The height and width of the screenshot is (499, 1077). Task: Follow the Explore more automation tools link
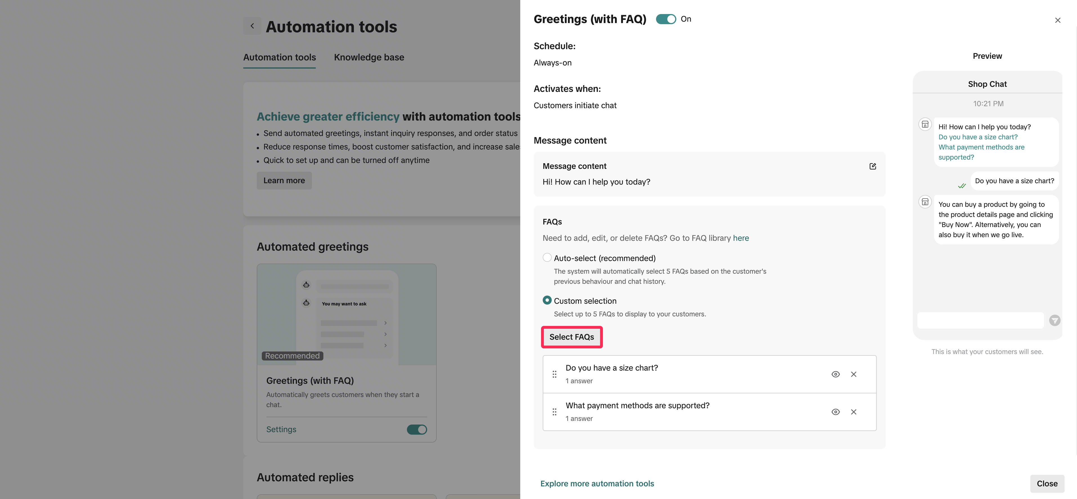[597, 484]
